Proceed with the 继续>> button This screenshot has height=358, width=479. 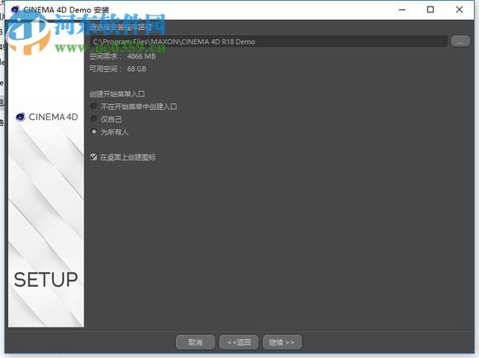pos(282,342)
